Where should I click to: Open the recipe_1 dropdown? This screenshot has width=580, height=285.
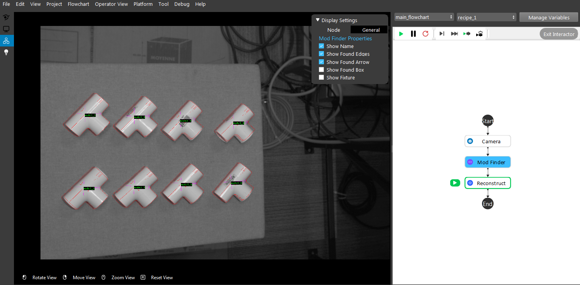click(x=487, y=17)
